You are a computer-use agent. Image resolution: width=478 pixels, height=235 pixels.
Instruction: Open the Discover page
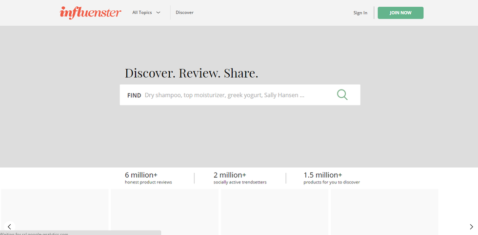(184, 13)
